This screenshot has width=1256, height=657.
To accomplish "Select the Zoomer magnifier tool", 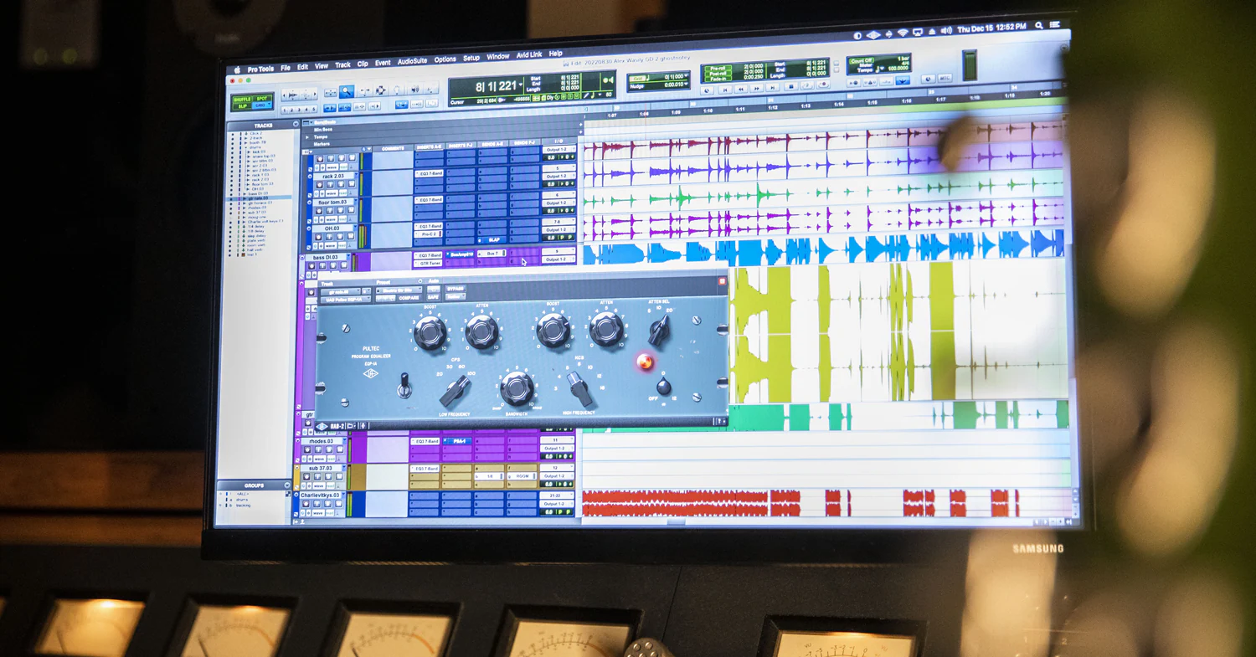I will pyautogui.click(x=347, y=91).
